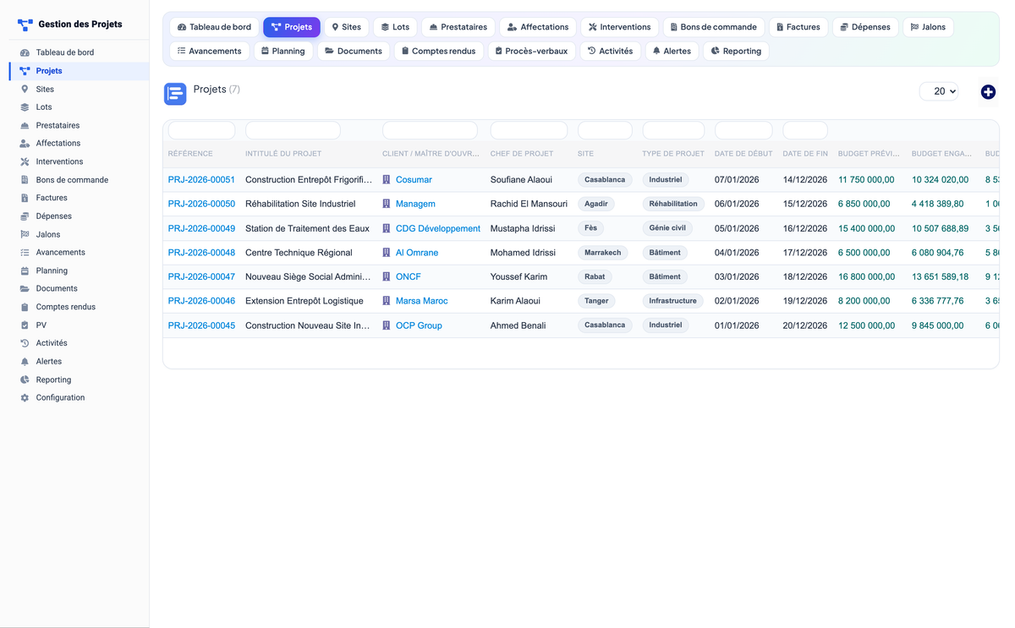
Task: Click project title Centre Technique Régional
Action: (x=299, y=253)
